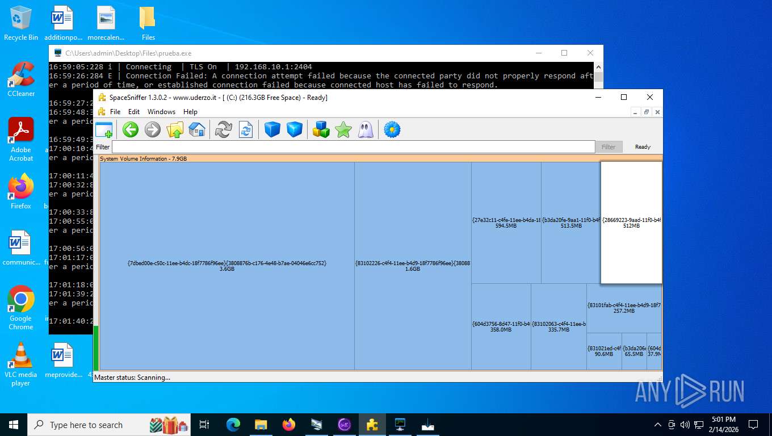This screenshot has width=772, height=436.
Task: Open the clock showing 5:01 PM
Action: tap(723, 425)
